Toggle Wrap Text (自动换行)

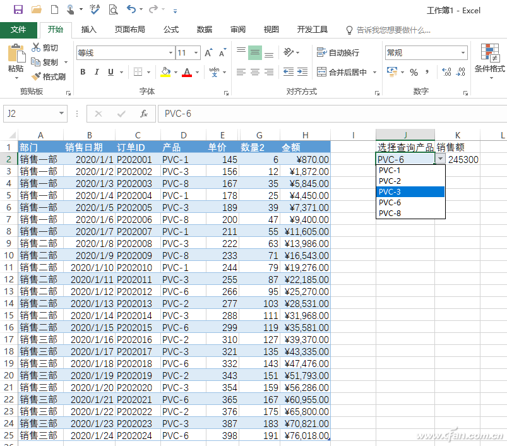click(338, 52)
